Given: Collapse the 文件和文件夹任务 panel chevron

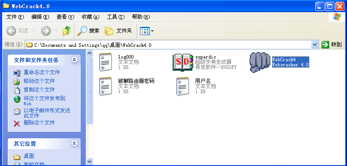Looking at the screenshot, I should click(75, 60).
